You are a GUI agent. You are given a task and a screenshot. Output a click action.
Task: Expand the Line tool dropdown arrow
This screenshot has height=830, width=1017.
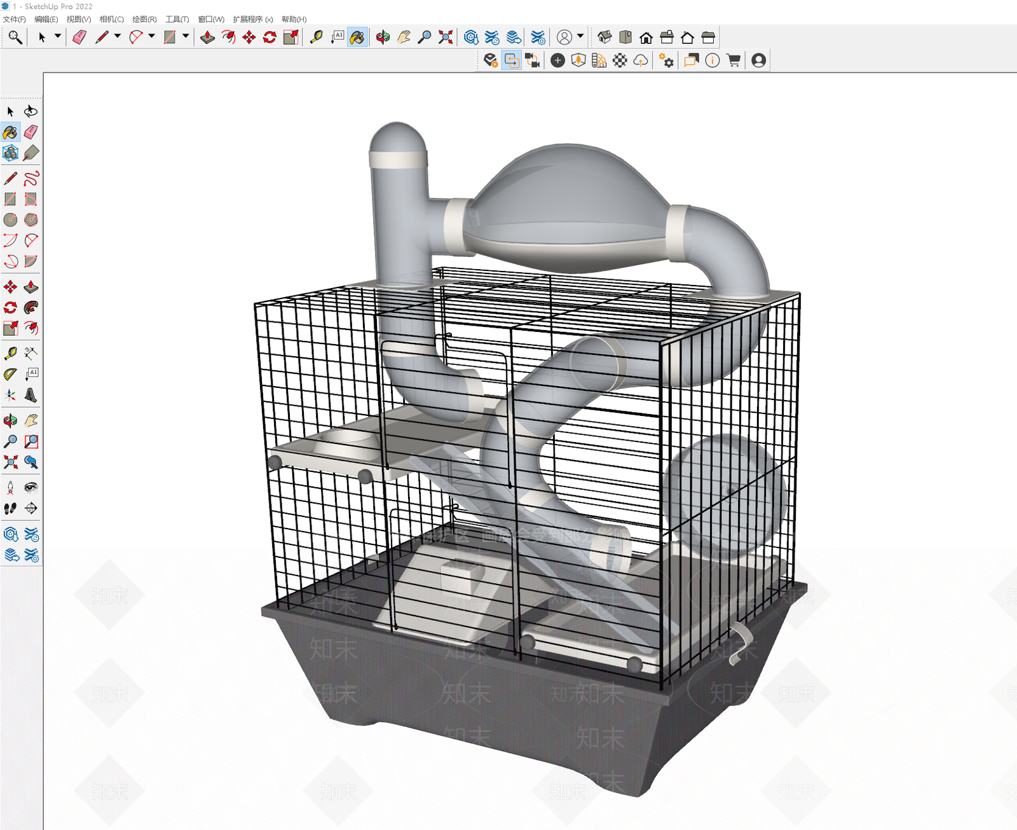118,37
